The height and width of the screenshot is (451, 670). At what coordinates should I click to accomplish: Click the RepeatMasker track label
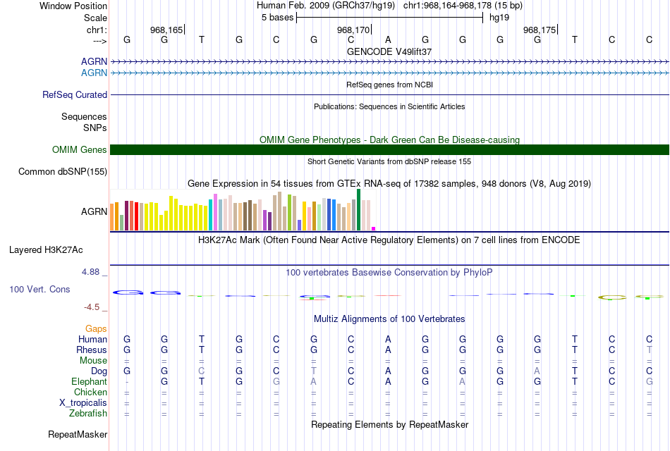point(78,434)
